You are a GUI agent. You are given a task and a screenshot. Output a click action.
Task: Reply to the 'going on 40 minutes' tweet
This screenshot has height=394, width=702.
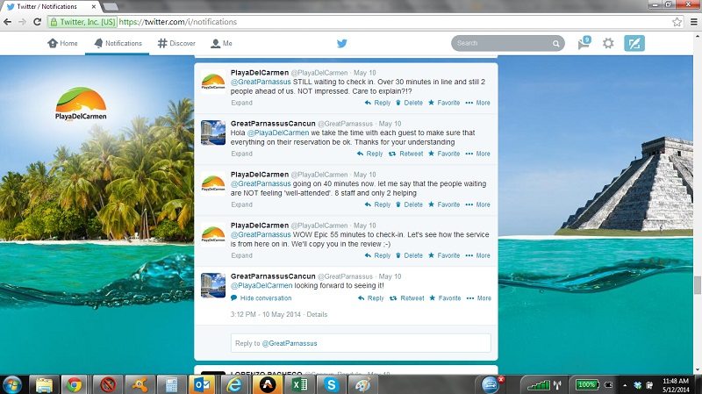(x=378, y=204)
